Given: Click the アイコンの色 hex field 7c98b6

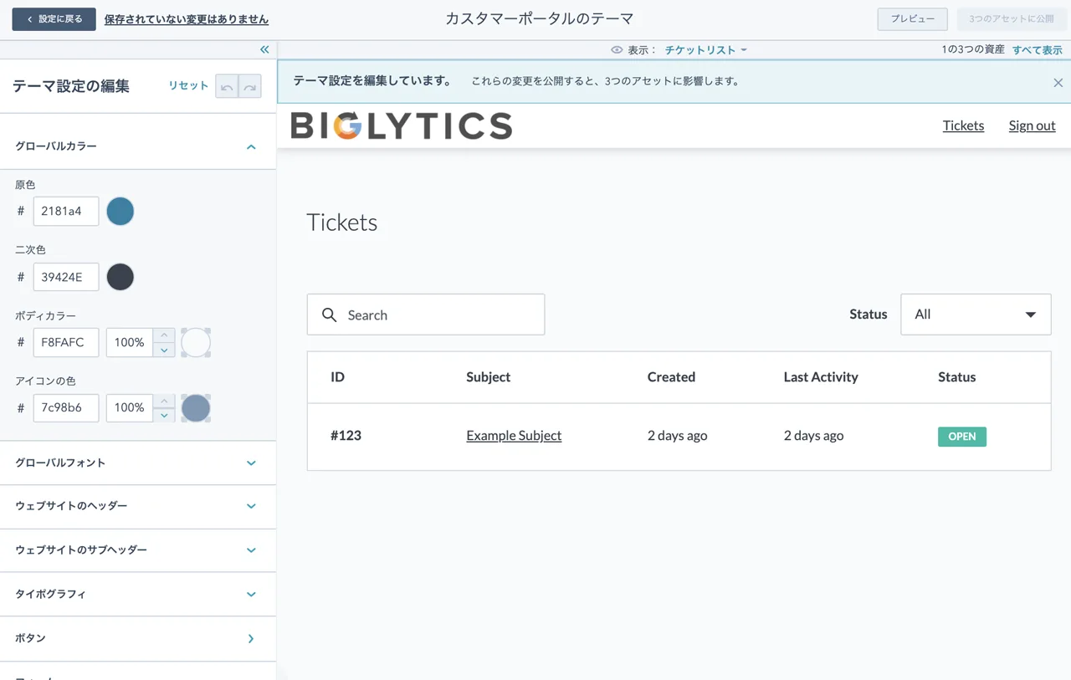Looking at the screenshot, I should (x=66, y=408).
